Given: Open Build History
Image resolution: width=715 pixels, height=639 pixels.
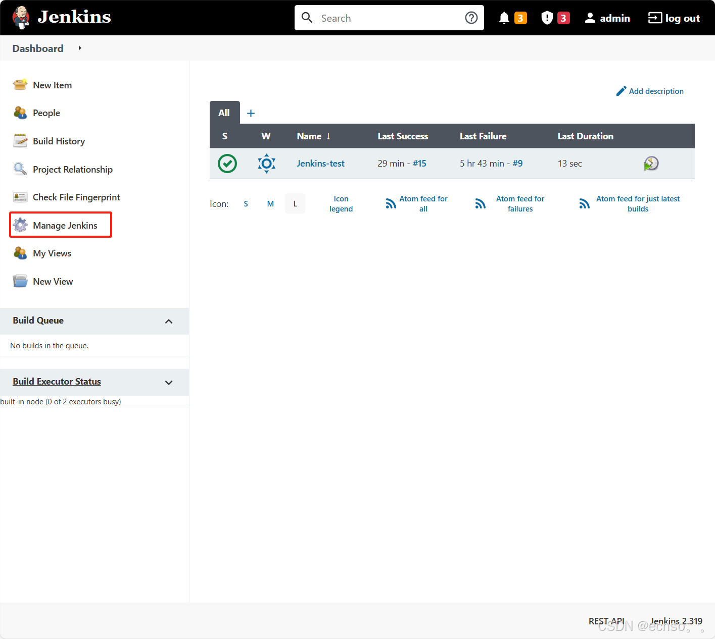Looking at the screenshot, I should pyautogui.click(x=59, y=141).
